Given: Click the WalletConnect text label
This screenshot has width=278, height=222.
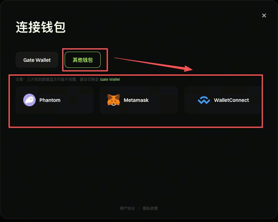Looking at the screenshot, I should (231, 100).
